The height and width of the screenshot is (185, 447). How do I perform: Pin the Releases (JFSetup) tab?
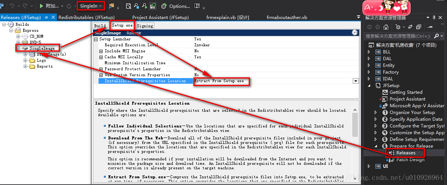(x=46, y=17)
